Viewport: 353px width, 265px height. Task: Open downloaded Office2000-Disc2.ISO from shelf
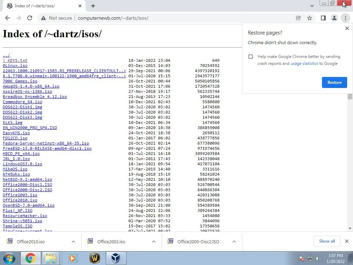[x=198, y=242]
